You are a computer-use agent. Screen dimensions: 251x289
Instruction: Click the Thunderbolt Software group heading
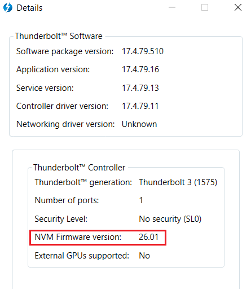tap(59, 36)
